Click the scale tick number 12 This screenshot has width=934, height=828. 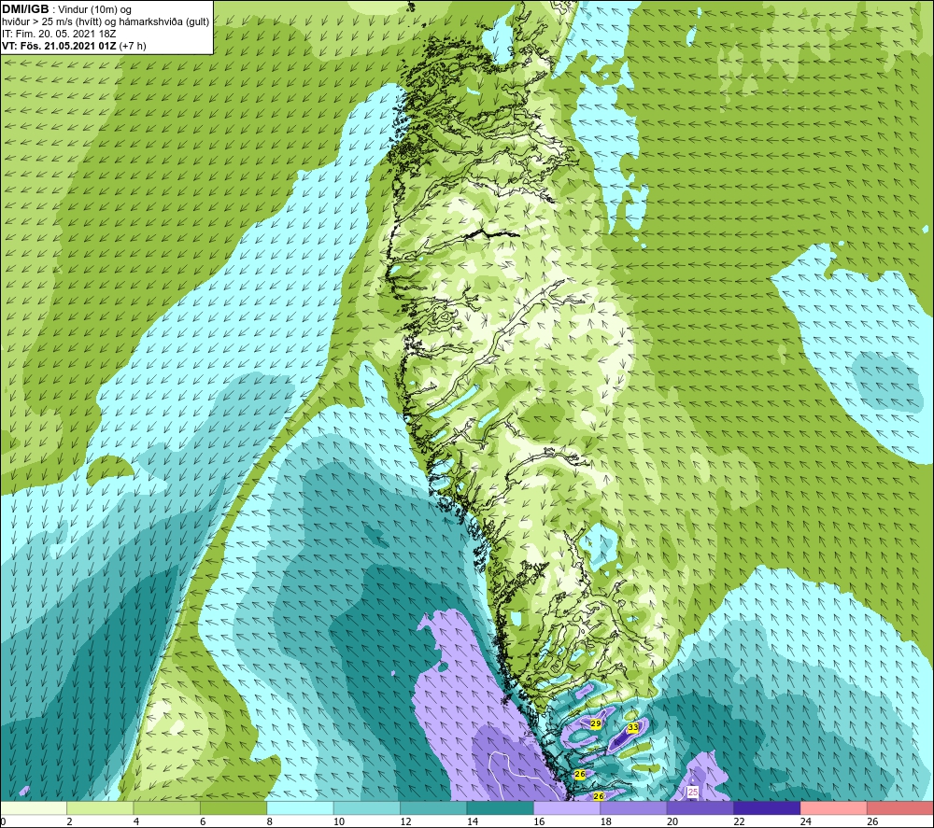click(x=405, y=821)
